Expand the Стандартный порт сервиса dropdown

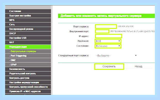[116, 56]
